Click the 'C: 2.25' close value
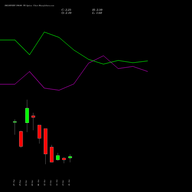Screen dimensions: 192x192 (x=66, y=10)
